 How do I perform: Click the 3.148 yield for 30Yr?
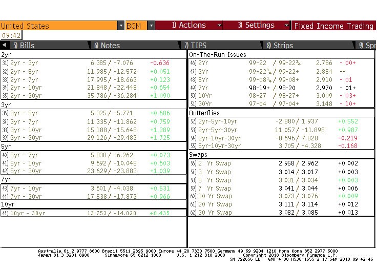tap(324, 103)
